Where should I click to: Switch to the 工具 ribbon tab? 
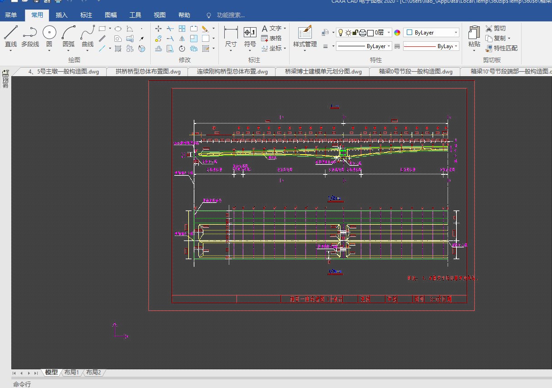point(135,15)
